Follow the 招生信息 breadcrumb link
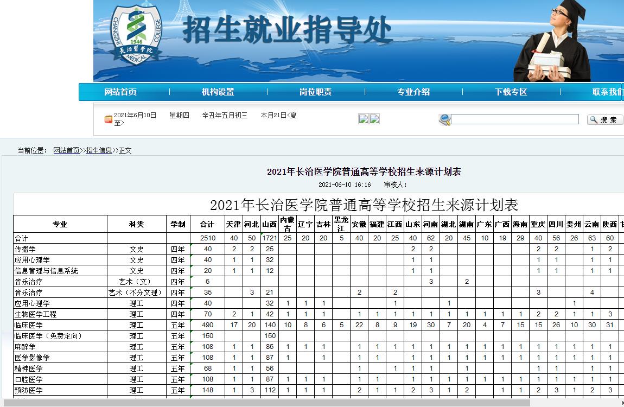 (x=99, y=150)
